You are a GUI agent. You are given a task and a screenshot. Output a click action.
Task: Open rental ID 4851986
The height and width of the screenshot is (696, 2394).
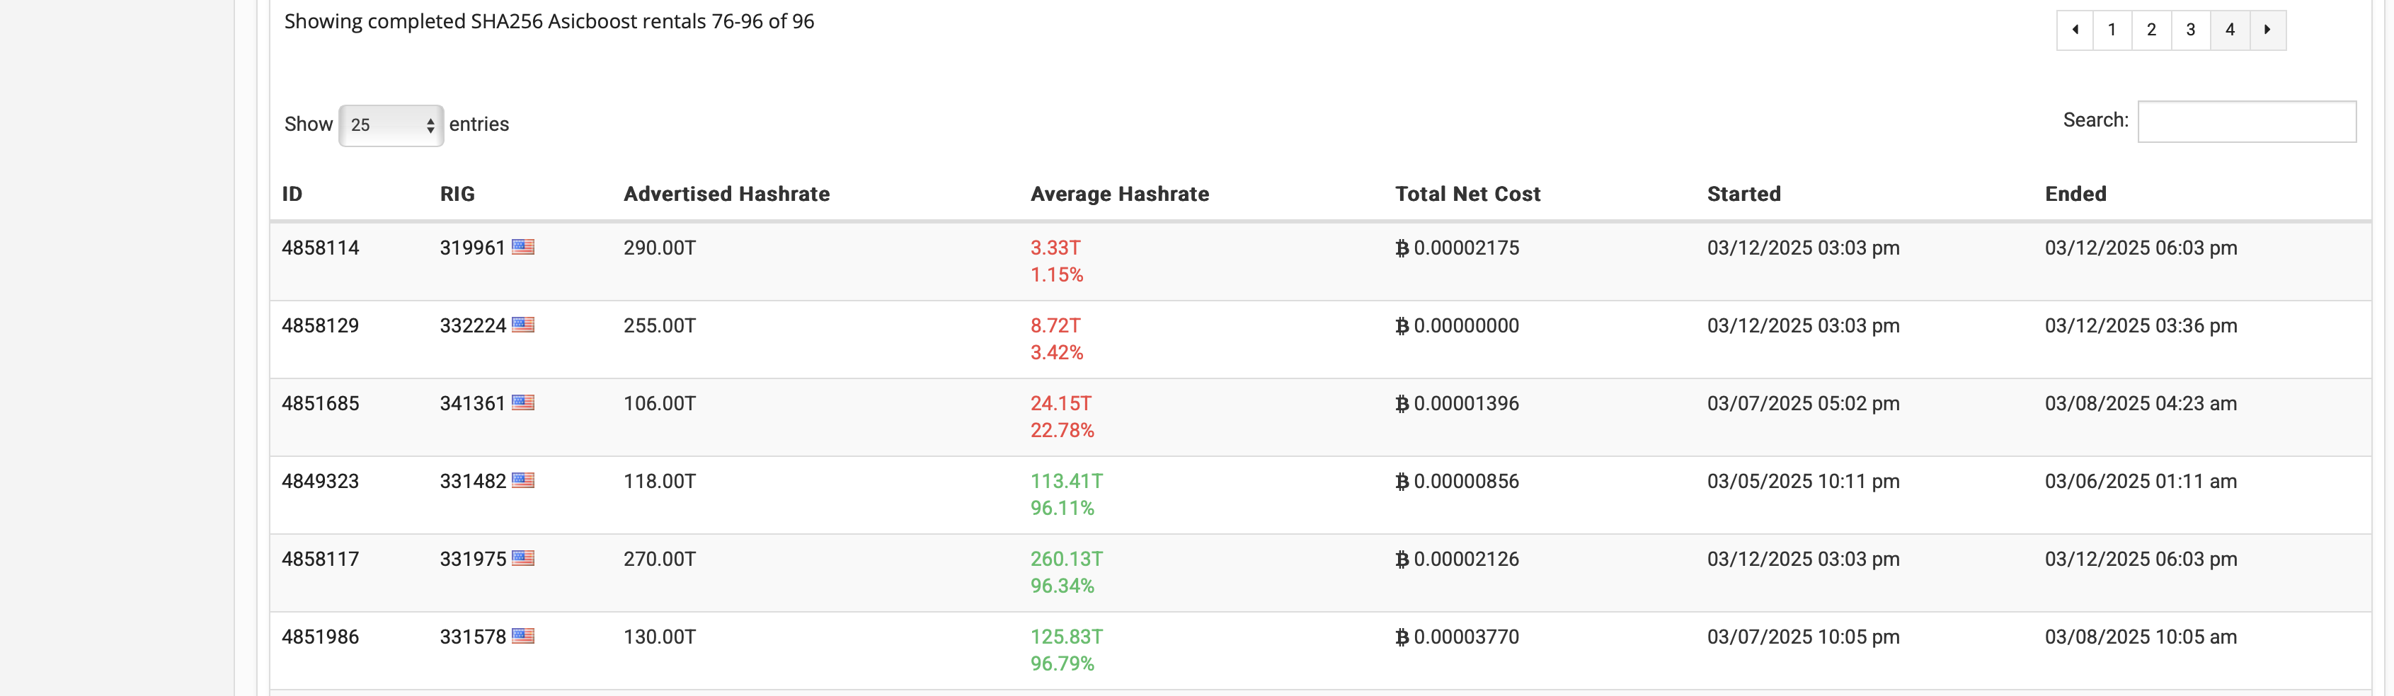click(x=320, y=637)
